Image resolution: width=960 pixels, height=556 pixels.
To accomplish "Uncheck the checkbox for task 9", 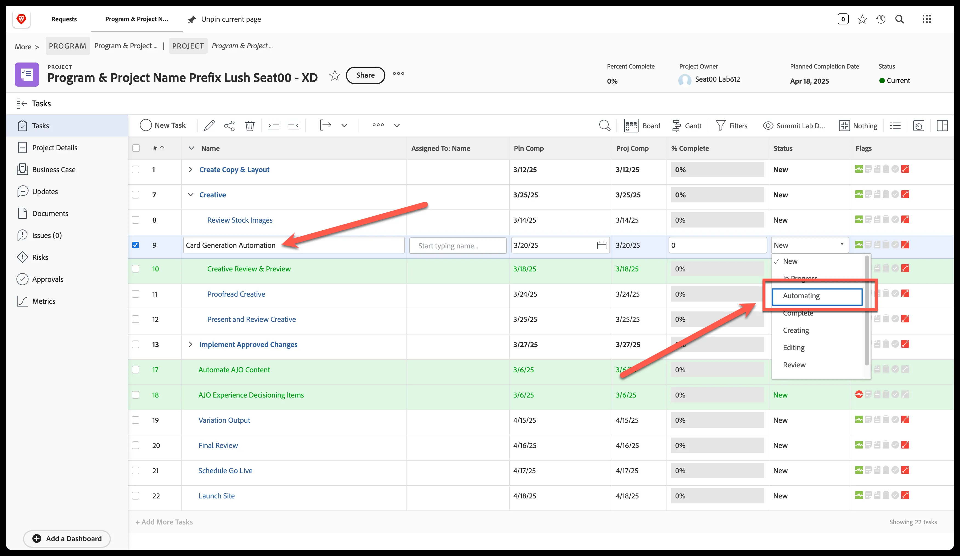I will click(x=135, y=245).
